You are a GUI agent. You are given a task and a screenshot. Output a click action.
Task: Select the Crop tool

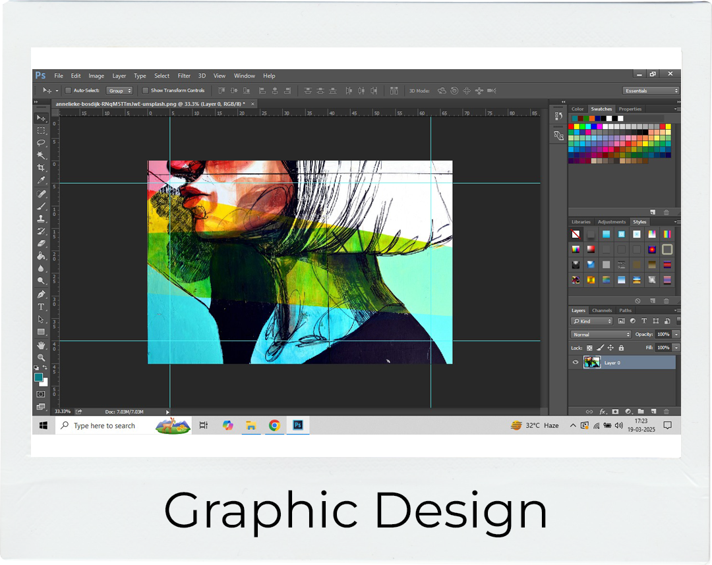click(42, 168)
